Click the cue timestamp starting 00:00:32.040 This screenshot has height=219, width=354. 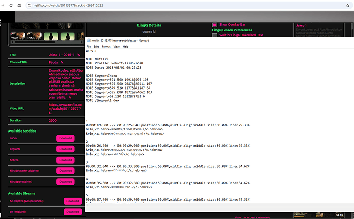point(168,166)
